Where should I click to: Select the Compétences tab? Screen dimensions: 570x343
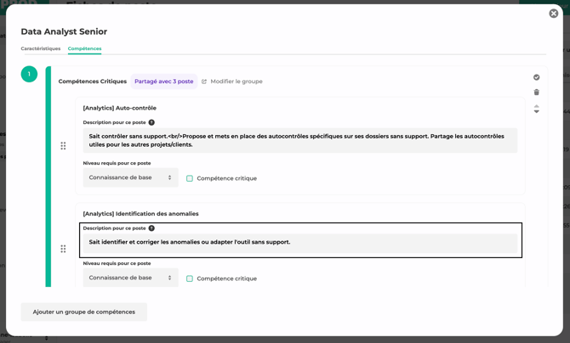84,48
